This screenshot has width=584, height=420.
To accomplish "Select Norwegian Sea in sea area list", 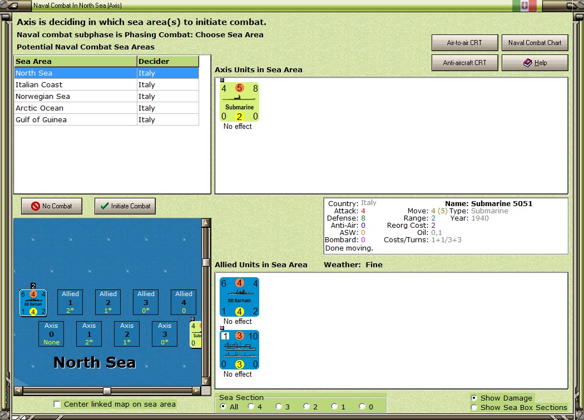I will point(107,96).
